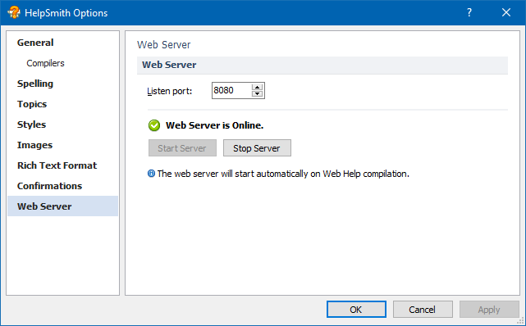The image size is (526, 326).
Task: Open the help question mark button
Action: (x=469, y=13)
